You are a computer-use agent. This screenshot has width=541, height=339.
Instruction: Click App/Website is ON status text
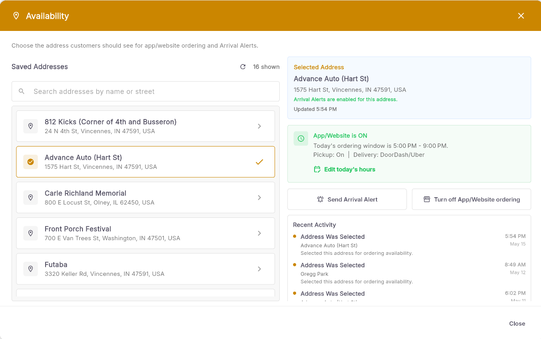point(340,135)
